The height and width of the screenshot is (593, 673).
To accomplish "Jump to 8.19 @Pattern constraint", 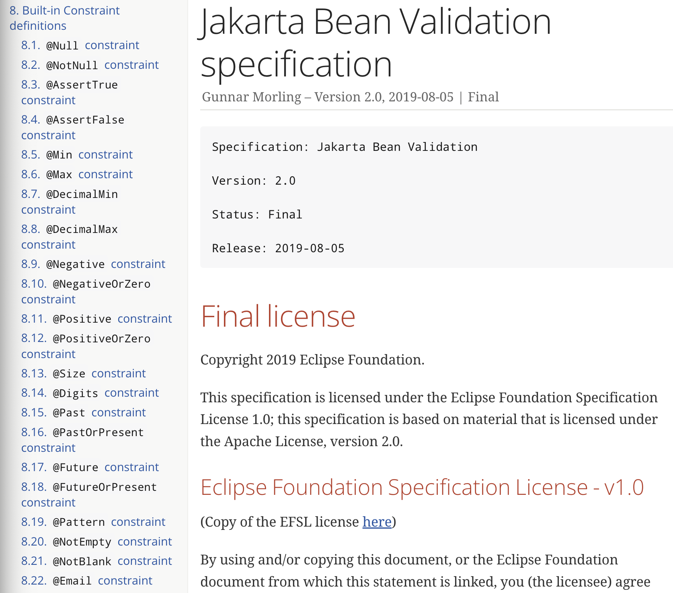I will [93, 522].
